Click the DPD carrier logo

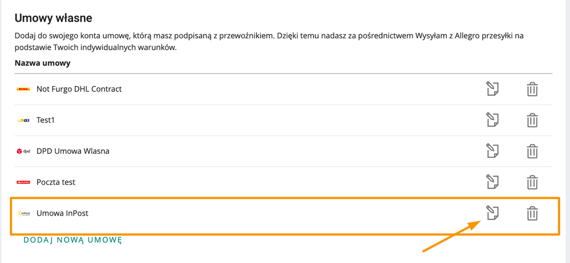pos(23,152)
